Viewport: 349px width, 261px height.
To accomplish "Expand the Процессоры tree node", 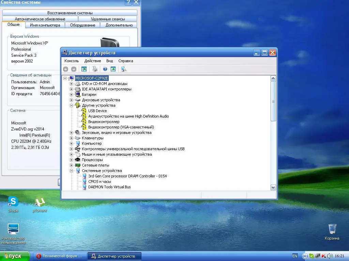I will (x=72, y=160).
